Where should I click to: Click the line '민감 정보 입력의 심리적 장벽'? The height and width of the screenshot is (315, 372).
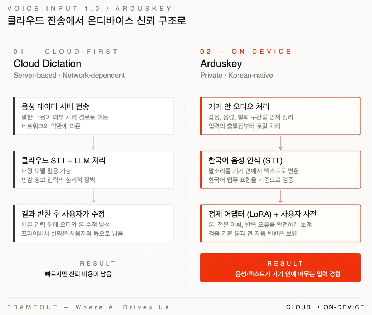(58, 180)
